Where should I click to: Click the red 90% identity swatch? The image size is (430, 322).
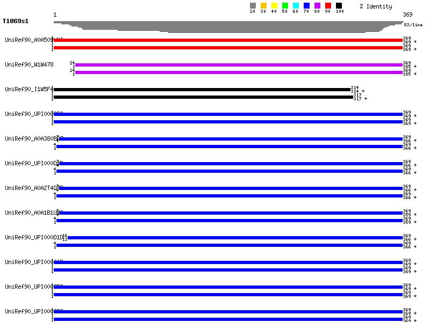(328, 6)
